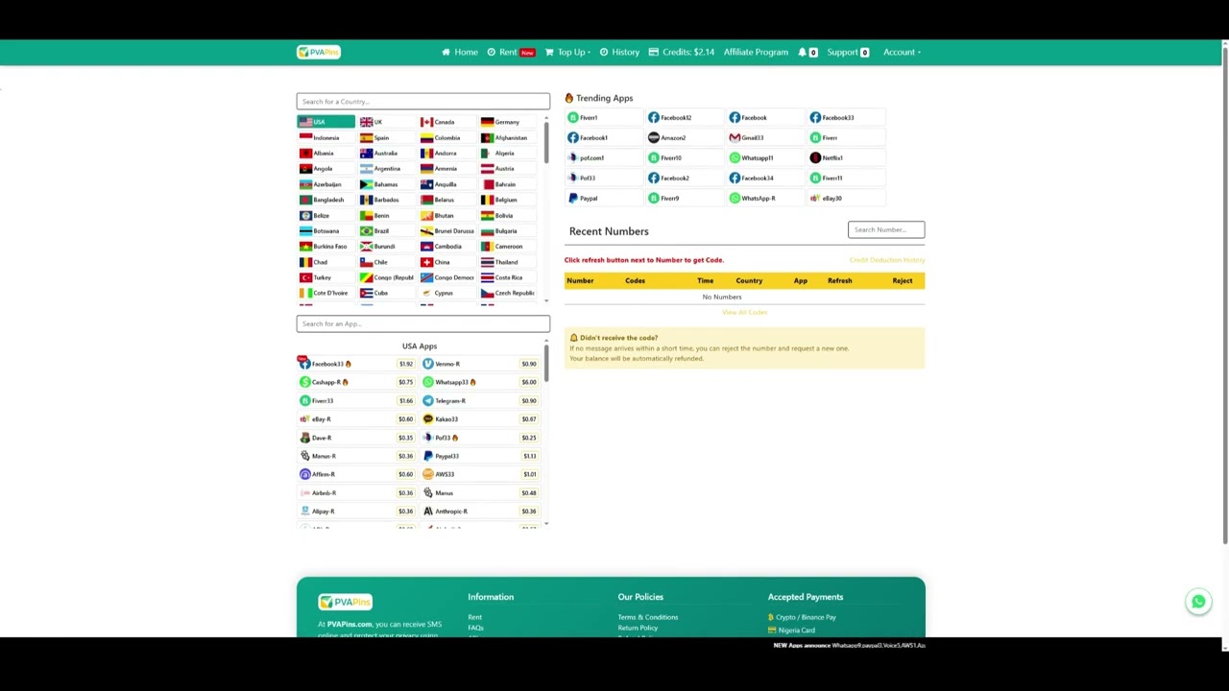
Task: Click the $1.92 price for Facebook33
Action: [x=405, y=364]
